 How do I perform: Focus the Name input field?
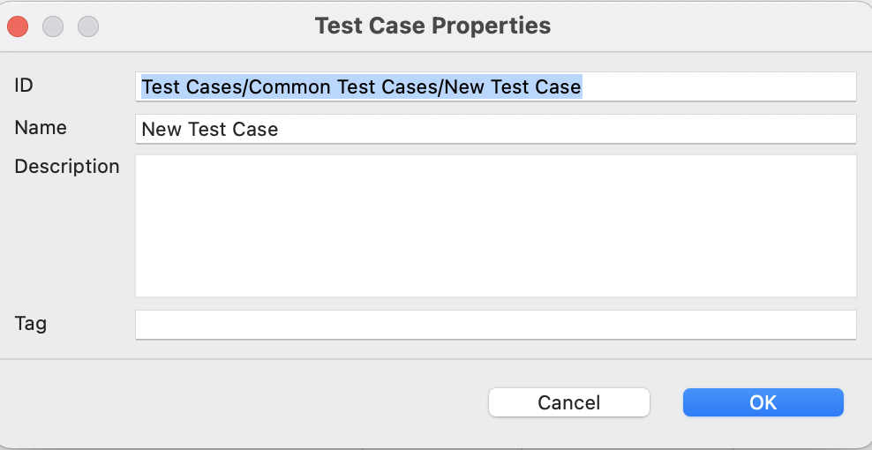coord(494,129)
